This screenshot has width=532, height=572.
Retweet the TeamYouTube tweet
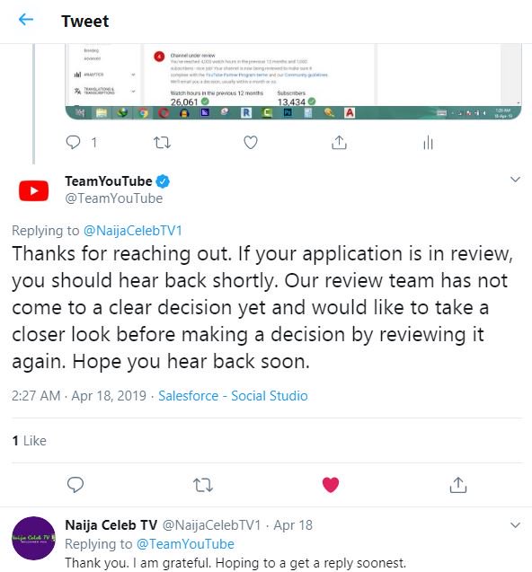tap(203, 485)
